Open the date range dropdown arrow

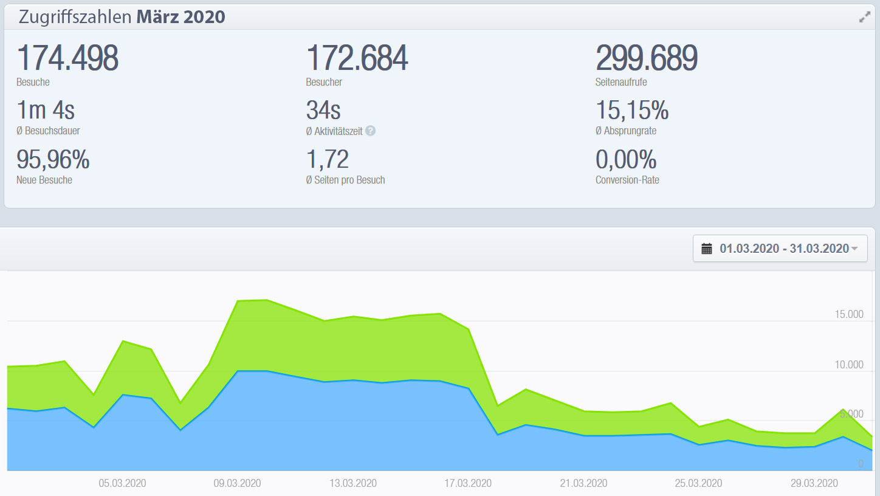pos(855,249)
